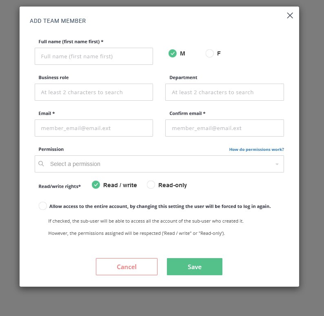324x316 pixels.
Task: Click the Read-only label text
Action: click(173, 185)
